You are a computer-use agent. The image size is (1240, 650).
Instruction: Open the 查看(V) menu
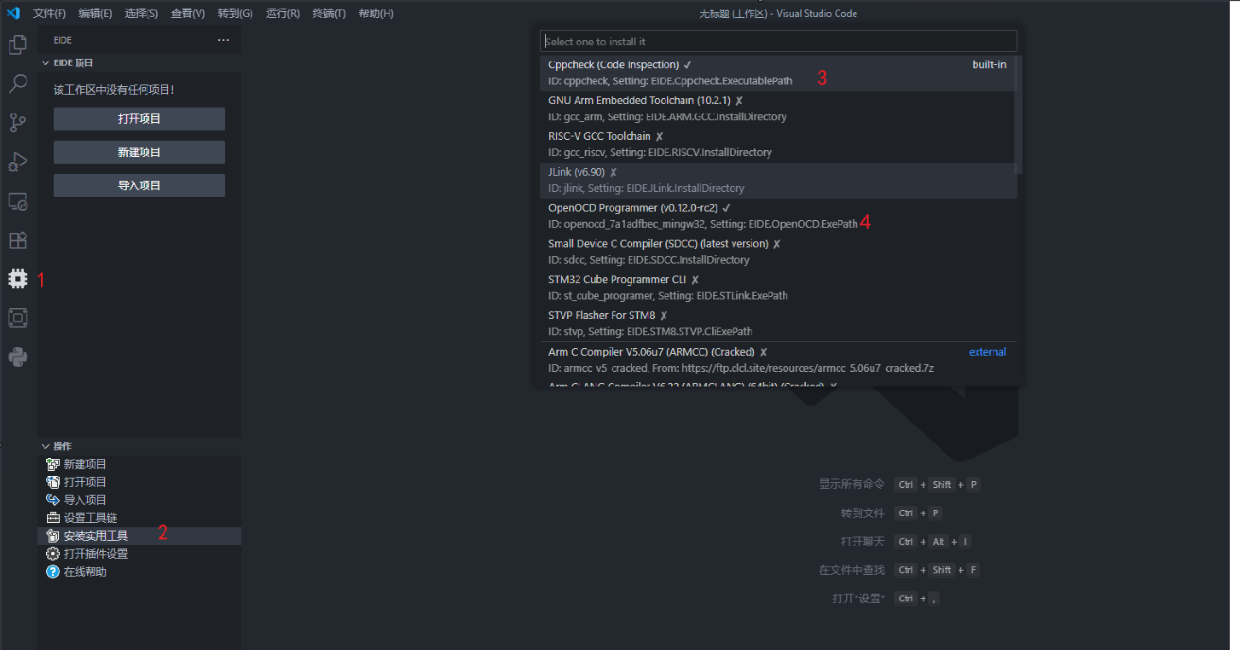(x=188, y=14)
